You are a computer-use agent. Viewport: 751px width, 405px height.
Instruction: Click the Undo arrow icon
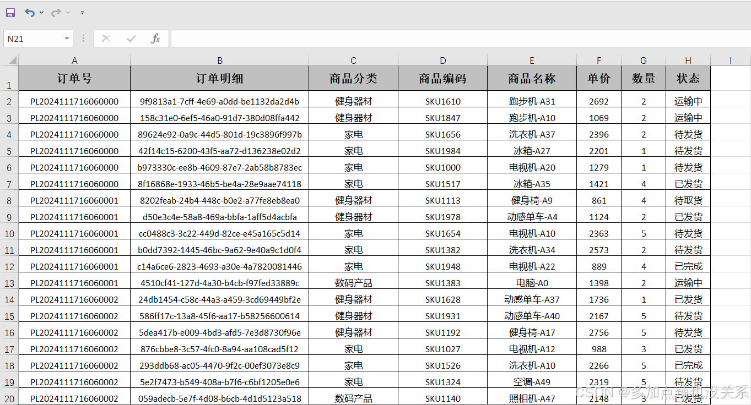coord(30,12)
